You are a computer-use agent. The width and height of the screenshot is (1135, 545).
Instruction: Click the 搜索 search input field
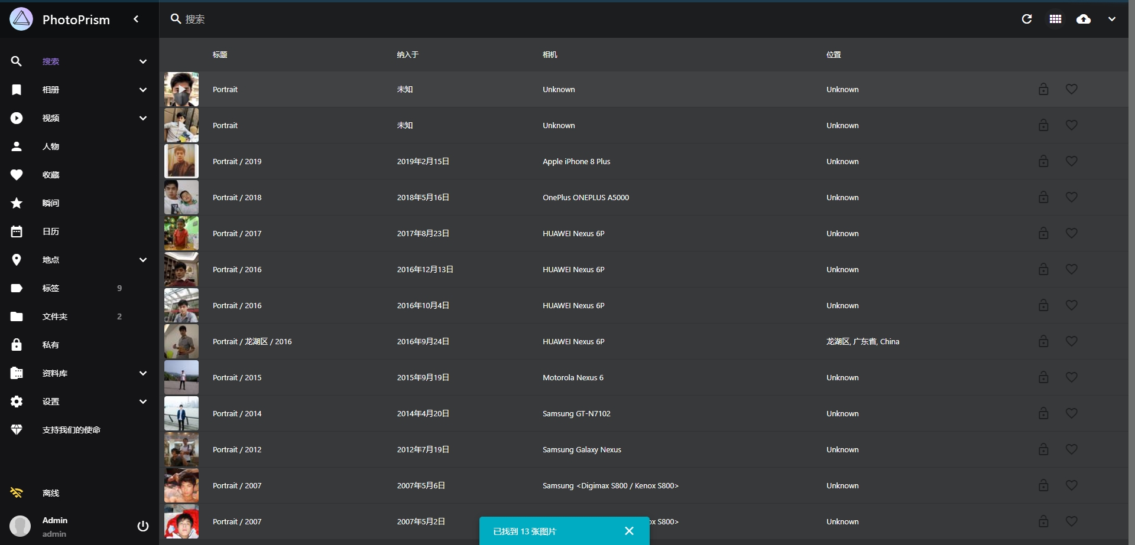pos(414,19)
